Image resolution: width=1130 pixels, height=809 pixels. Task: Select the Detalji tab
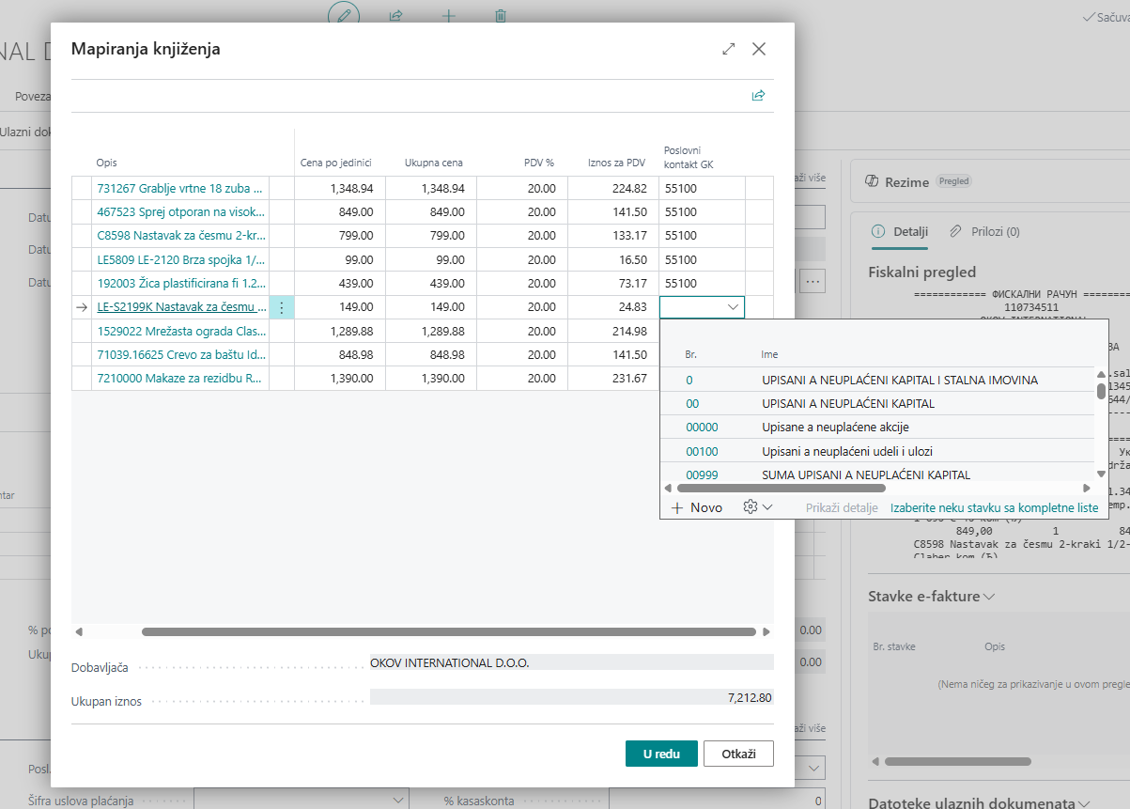coord(910,231)
